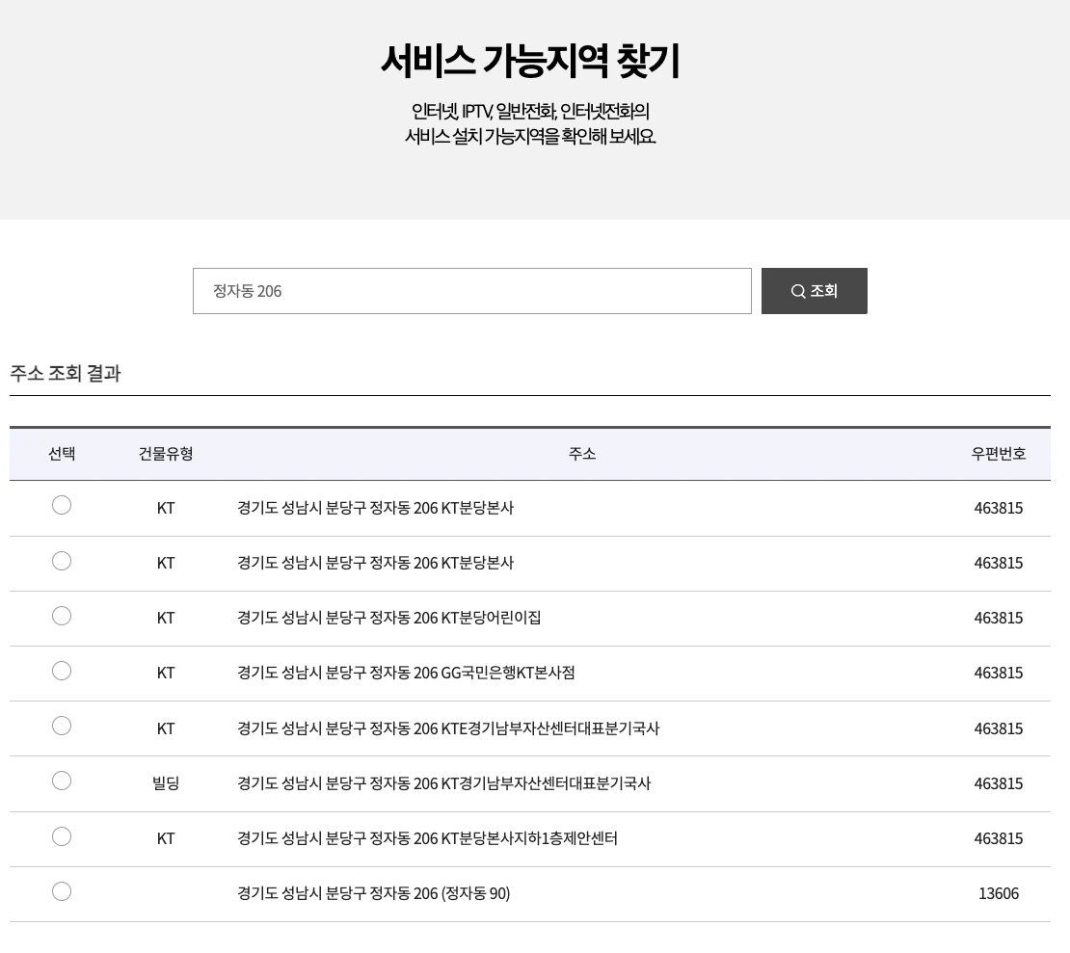Select the radio for the first KT분당본사 row
1070x953 pixels.
(x=62, y=505)
